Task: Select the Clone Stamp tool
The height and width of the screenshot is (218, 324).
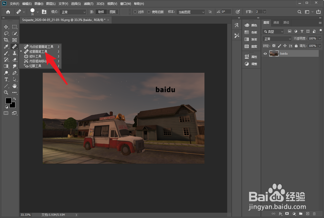Action: tap(15, 53)
